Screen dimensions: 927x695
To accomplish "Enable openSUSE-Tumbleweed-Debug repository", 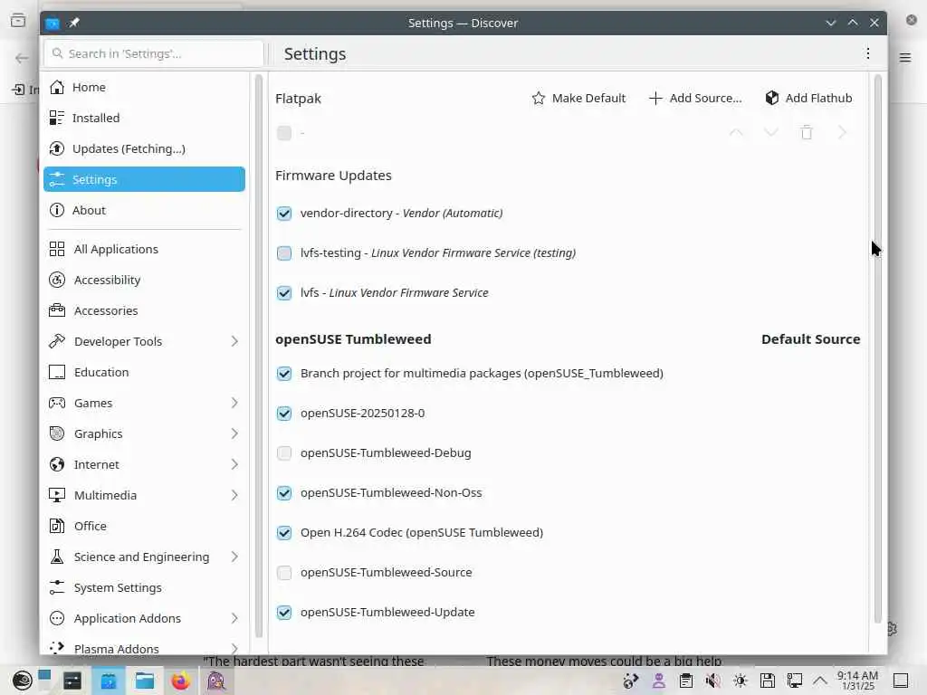I will point(283,452).
